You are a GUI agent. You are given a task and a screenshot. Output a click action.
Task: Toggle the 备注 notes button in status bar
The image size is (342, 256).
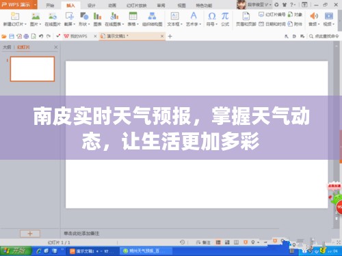click(x=203, y=242)
